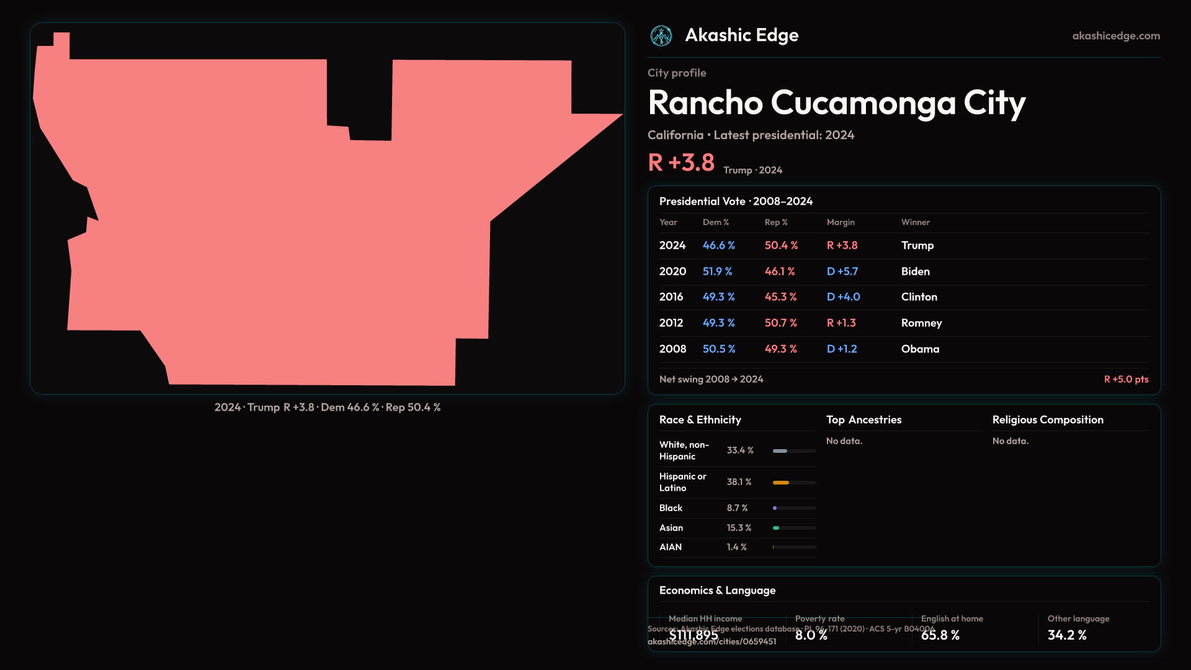
Task: Click the Median HH income value
Action: 694,635
